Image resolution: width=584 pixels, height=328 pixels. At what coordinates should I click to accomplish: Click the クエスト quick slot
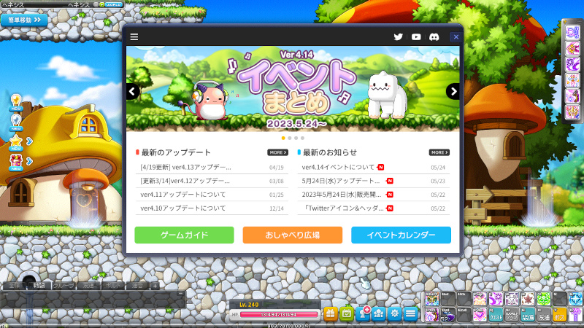click(x=496, y=315)
